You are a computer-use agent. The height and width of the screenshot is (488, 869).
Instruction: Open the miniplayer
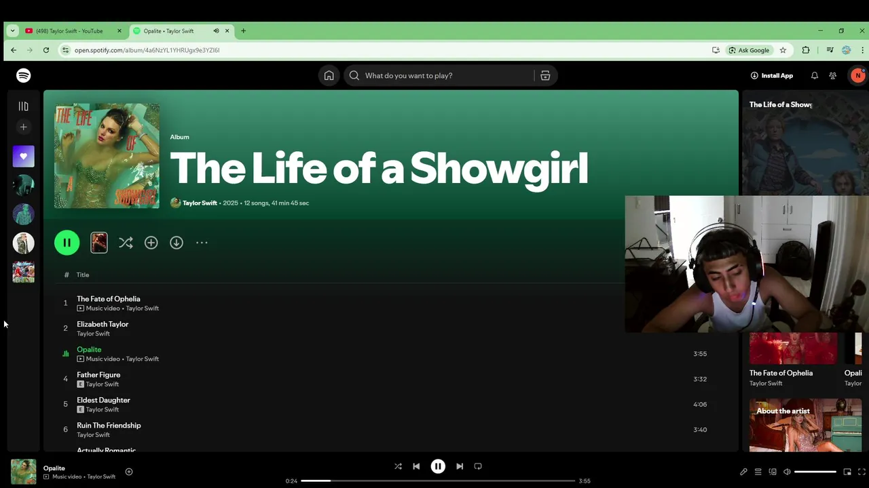[847, 472]
